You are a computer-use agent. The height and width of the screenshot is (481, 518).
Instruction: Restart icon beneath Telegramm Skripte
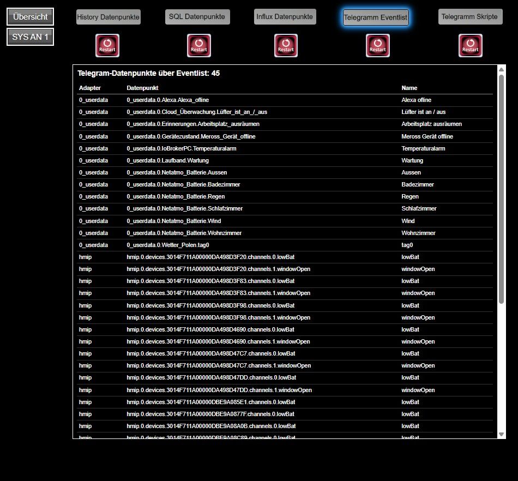click(x=471, y=46)
